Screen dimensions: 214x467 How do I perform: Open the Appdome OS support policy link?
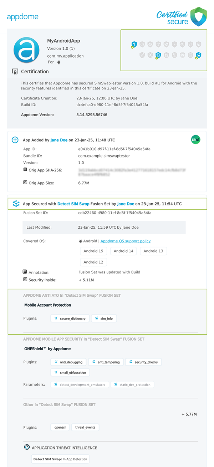(x=125, y=241)
